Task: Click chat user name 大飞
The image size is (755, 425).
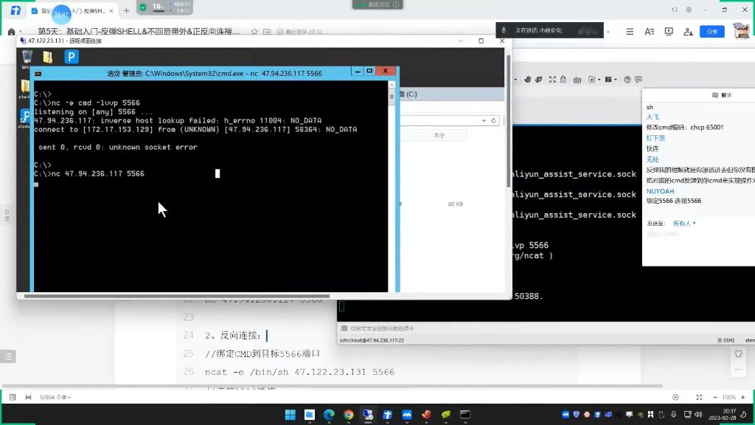Action: (653, 117)
